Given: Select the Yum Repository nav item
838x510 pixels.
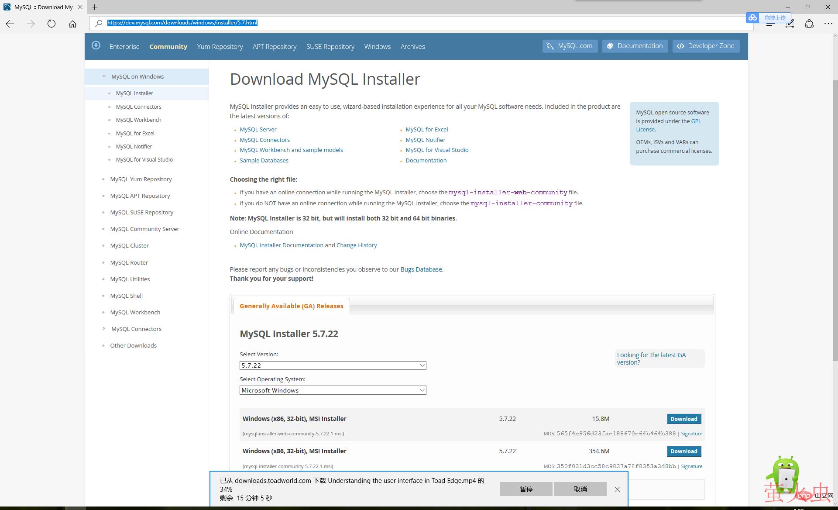Looking at the screenshot, I should (220, 46).
